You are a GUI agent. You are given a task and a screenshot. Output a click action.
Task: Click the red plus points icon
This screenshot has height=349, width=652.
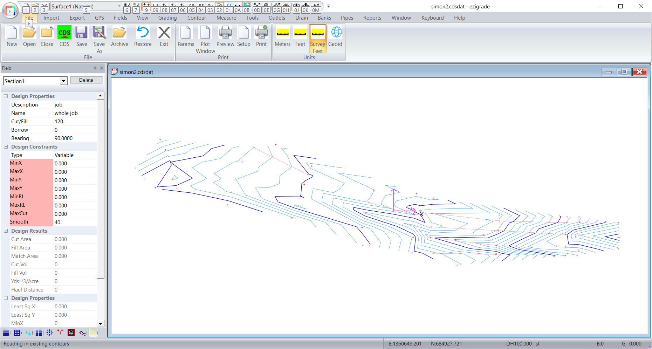[x=60, y=333]
